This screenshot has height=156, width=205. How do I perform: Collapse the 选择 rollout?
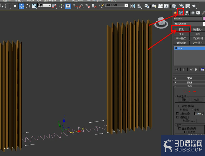tap(189, 86)
